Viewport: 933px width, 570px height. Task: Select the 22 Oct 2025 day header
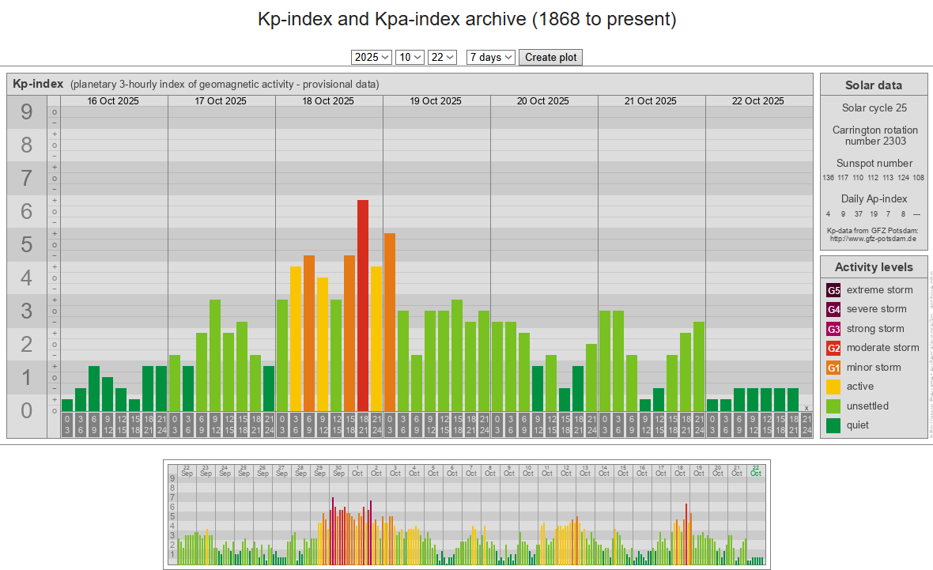758,101
